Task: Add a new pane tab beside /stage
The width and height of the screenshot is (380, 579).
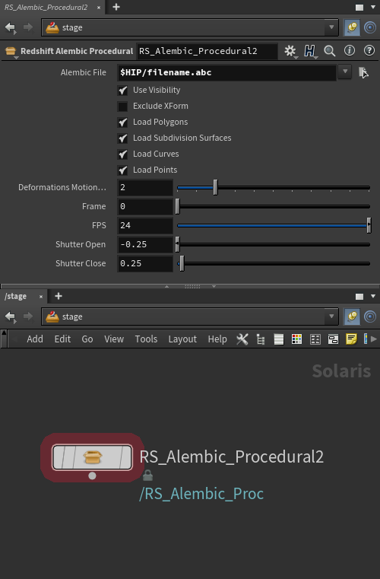Action: (x=59, y=296)
